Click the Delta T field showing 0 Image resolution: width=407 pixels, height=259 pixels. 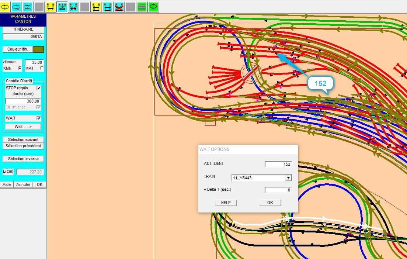point(278,190)
